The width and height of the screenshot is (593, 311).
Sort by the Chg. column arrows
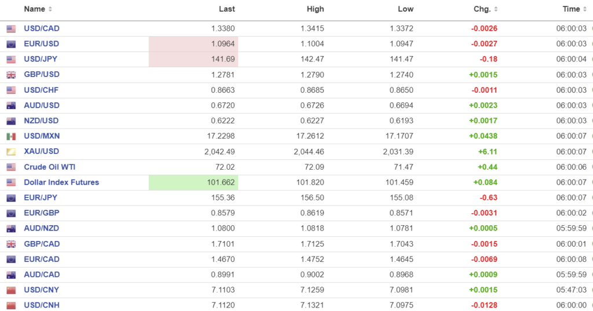496,9
